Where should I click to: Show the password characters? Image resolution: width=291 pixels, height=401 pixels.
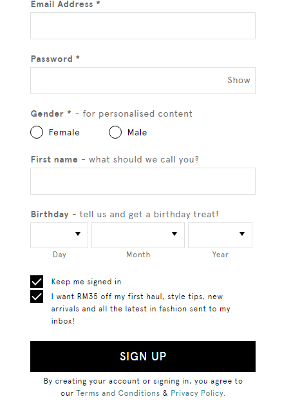pyautogui.click(x=239, y=81)
